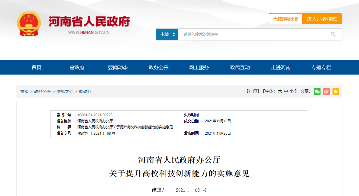Click 法规文件 in the breadcrumb

click(64, 92)
